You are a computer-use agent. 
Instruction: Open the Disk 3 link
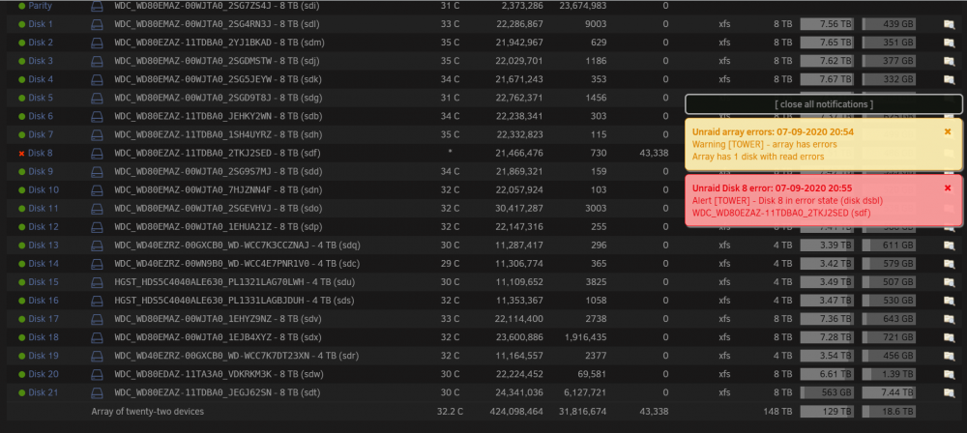[x=41, y=61]
